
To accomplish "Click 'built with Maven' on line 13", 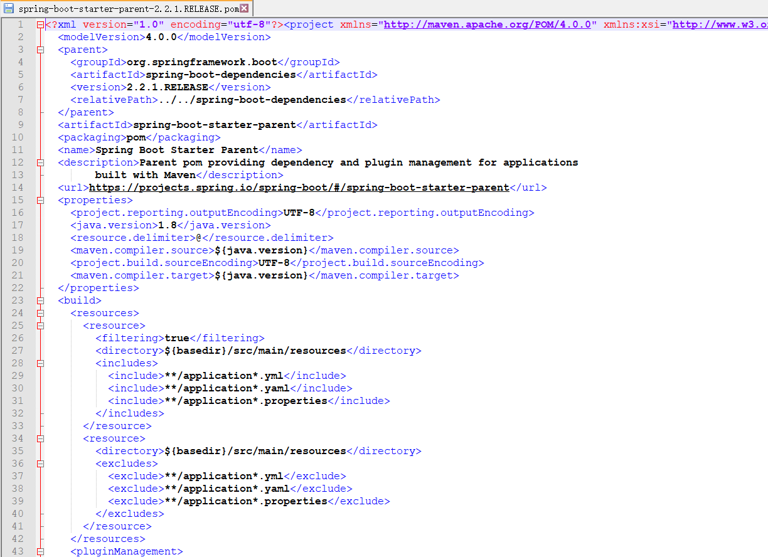I will tap(146, 175).
